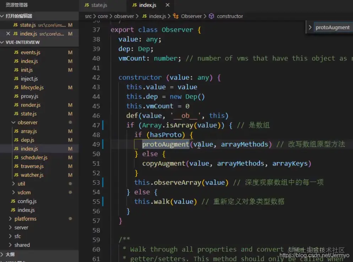Expand the server folder
Viewport: 353px width, 262px height.
pos(10,227)
